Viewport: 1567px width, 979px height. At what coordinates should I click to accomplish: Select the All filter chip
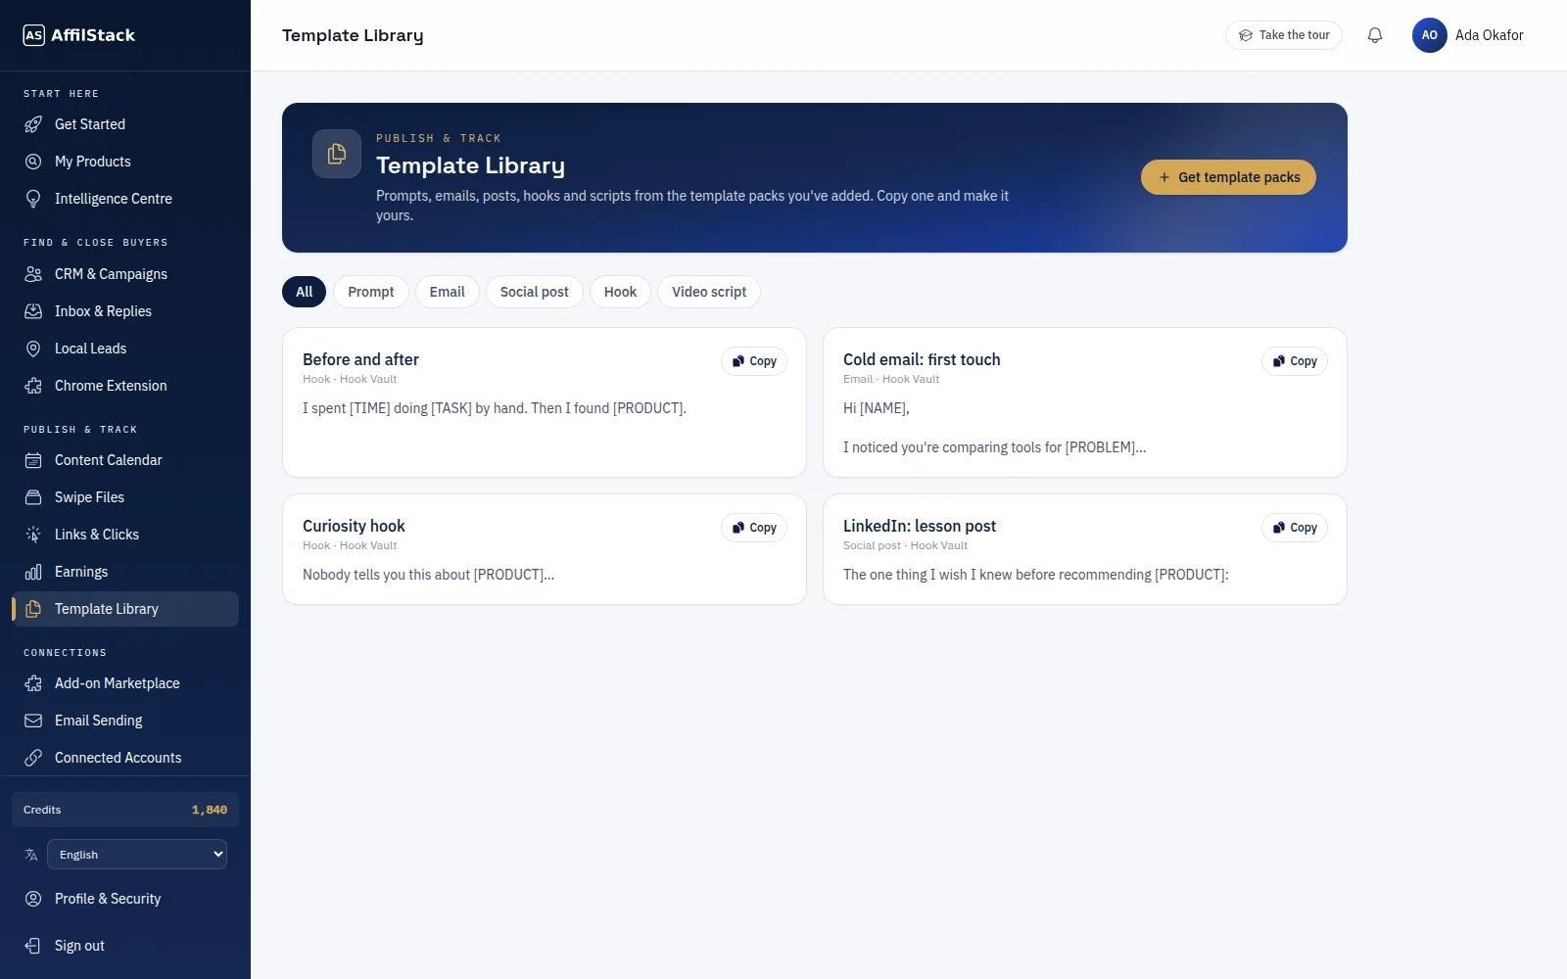(305, 292)
